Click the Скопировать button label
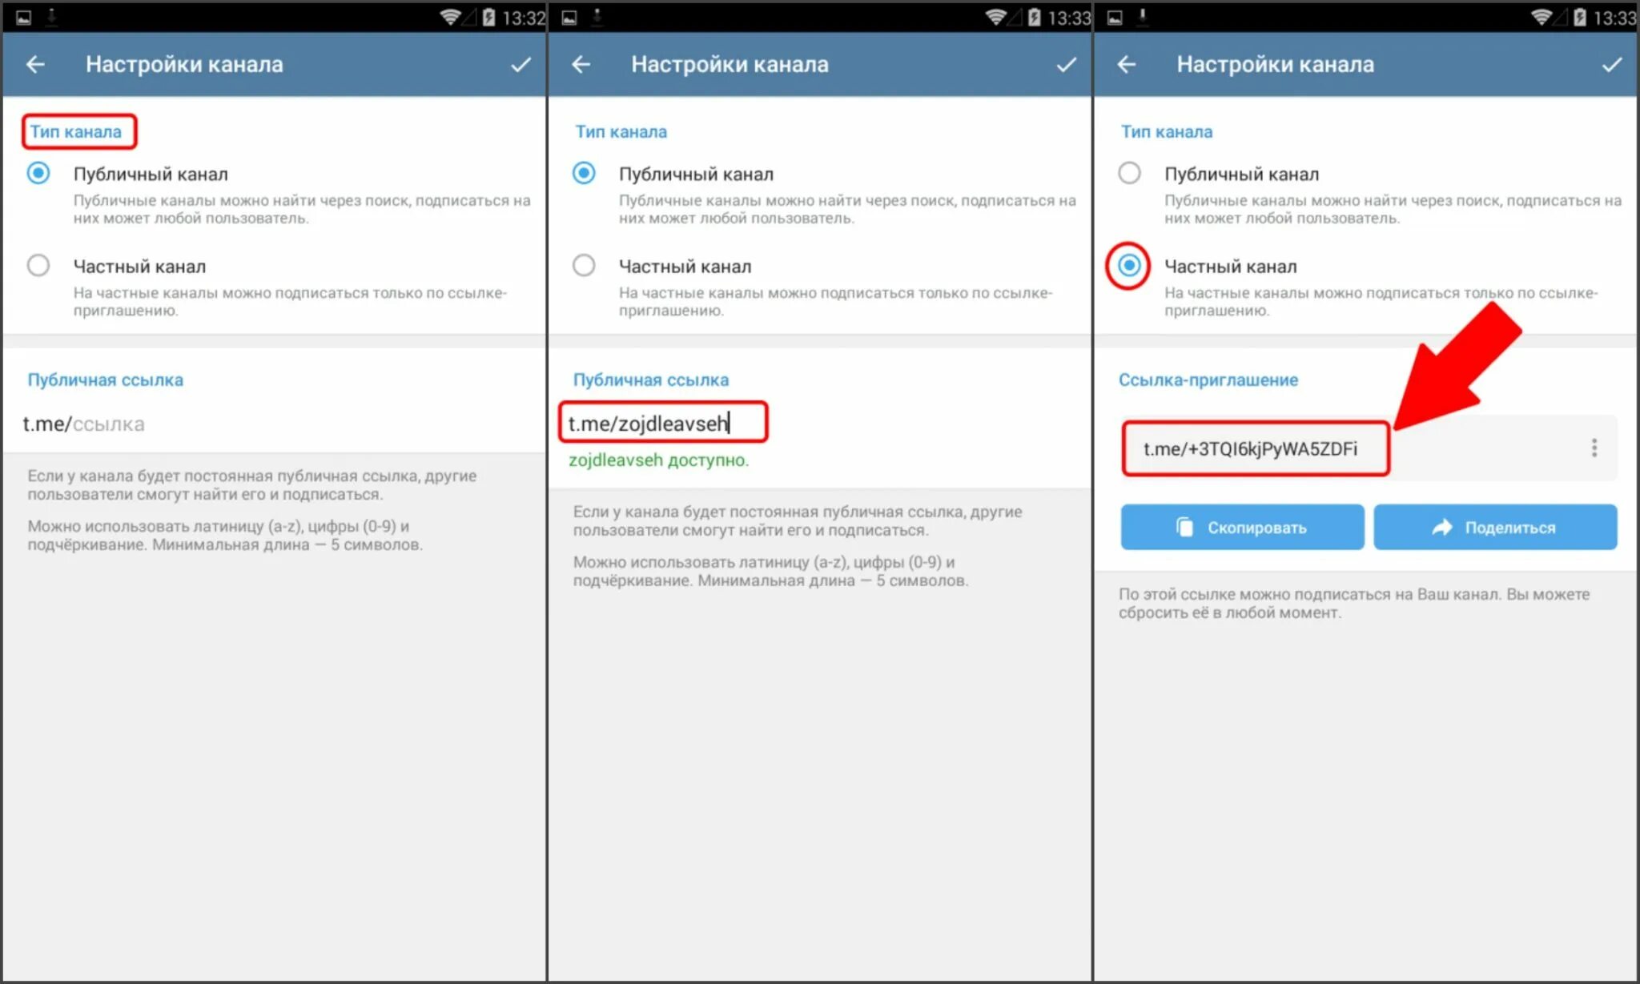Viewport: 1640px width, 984px height. tap(1257, 528)
